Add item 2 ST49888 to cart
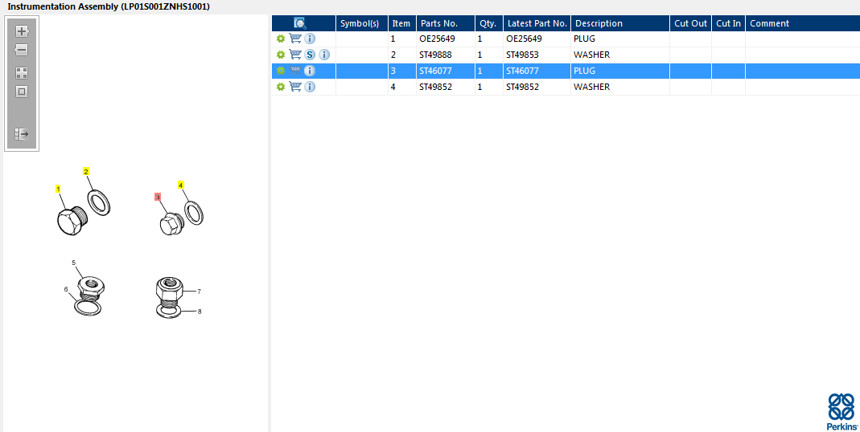 pyautogui.click(x=295, y=55)
